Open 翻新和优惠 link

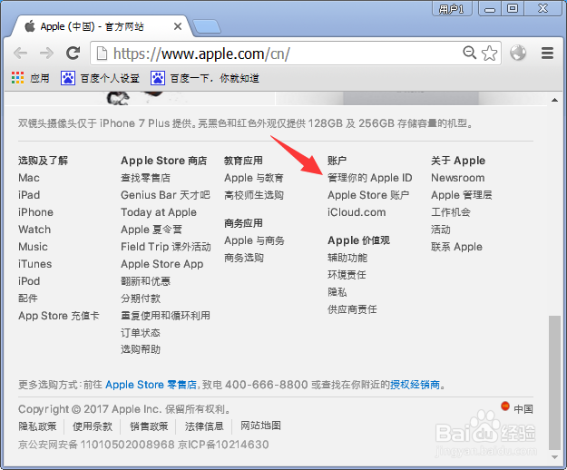145,281
